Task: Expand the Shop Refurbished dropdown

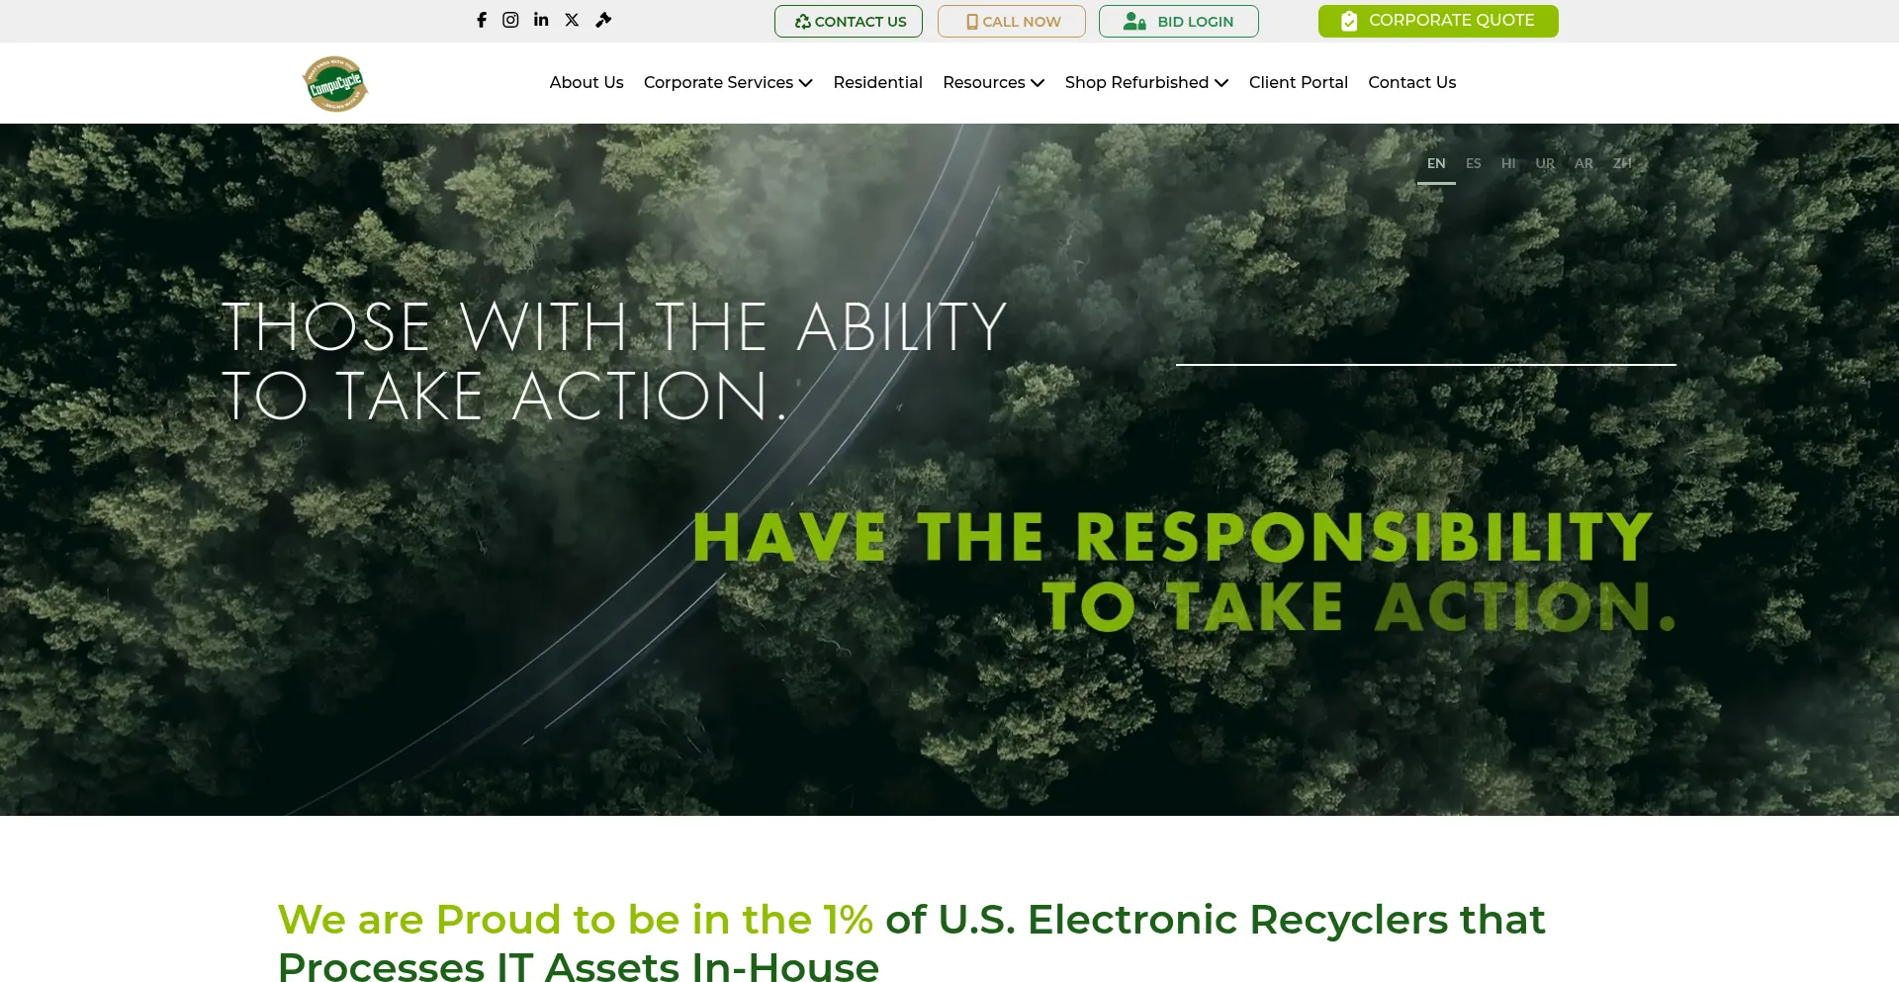Action: [1146, 82]
